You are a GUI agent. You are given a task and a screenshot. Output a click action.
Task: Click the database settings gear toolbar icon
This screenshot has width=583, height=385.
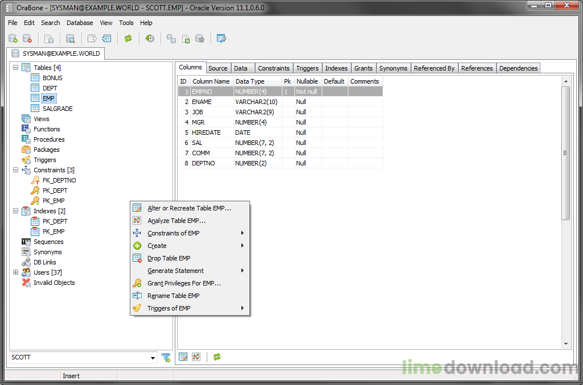tap(200, 39)
